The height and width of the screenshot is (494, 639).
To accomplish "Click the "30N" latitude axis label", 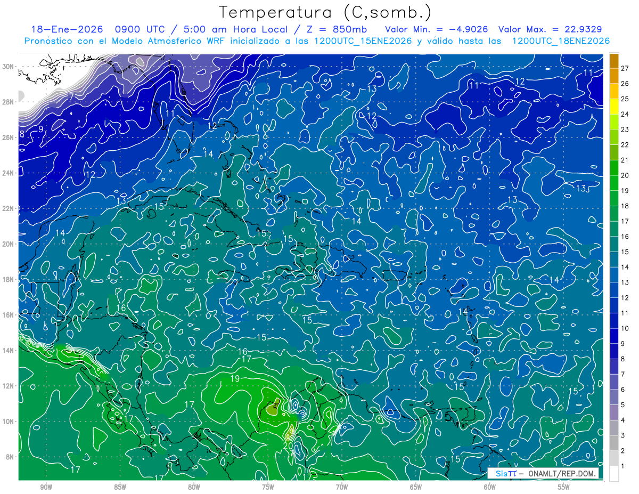I will point(8,67).
